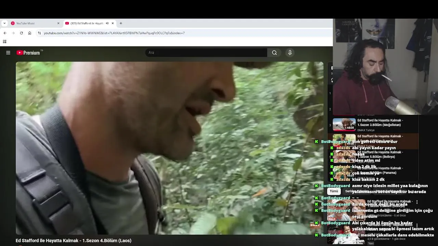Switch to the YouTube Music tab

[x=35, y=23]
